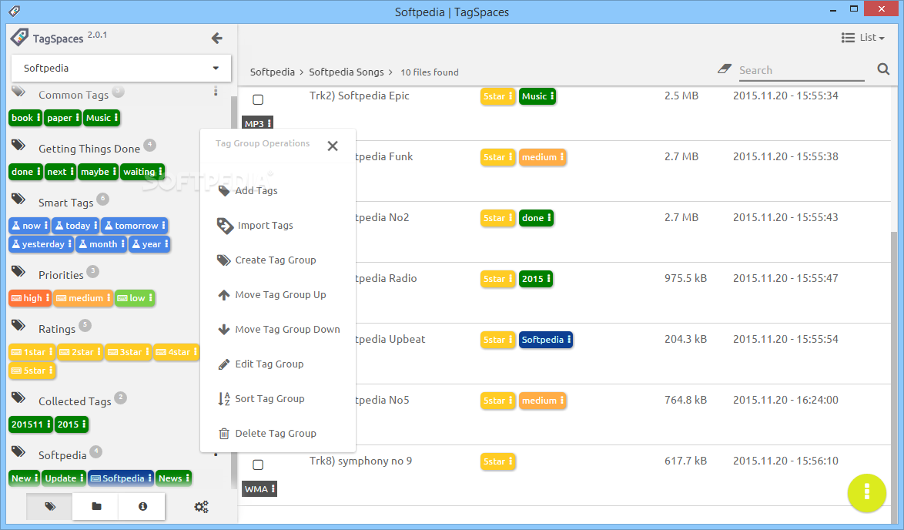904x530 pixels.
Task: Click tag icon beside Ratings group
Action: coord(18,326)
